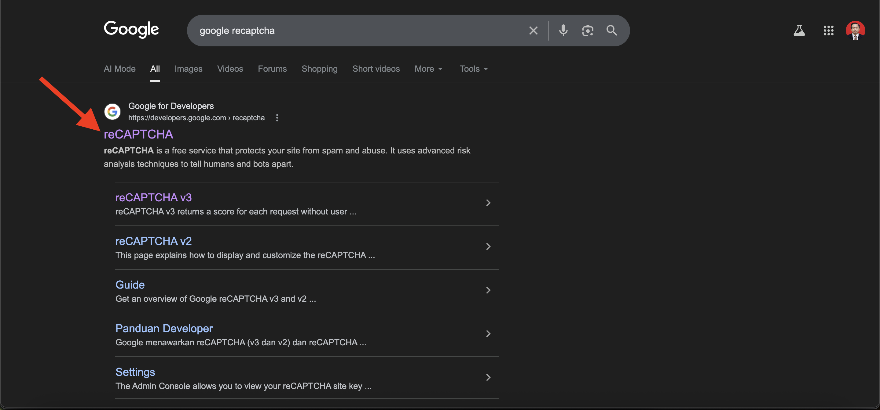Open the Panduan Developer sitelink
This screenshot has width=880, height=410.
[164, 329]
